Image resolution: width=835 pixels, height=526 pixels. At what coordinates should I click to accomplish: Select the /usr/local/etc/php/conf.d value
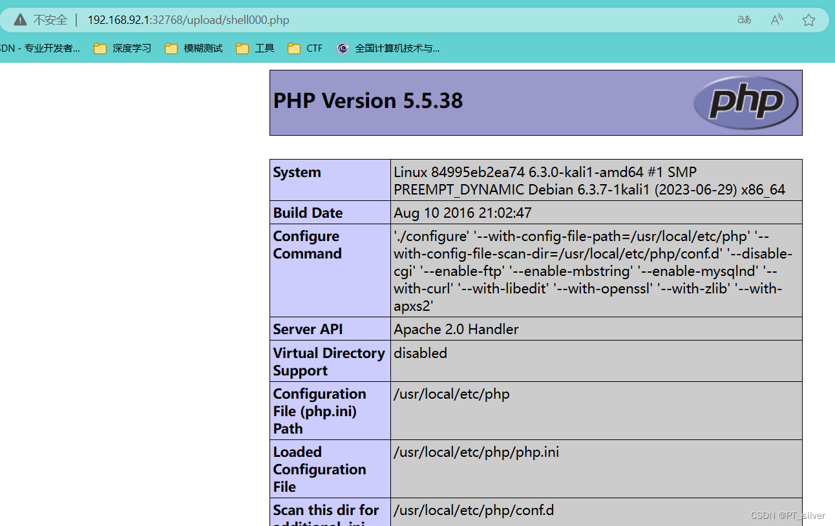[474, 510]
